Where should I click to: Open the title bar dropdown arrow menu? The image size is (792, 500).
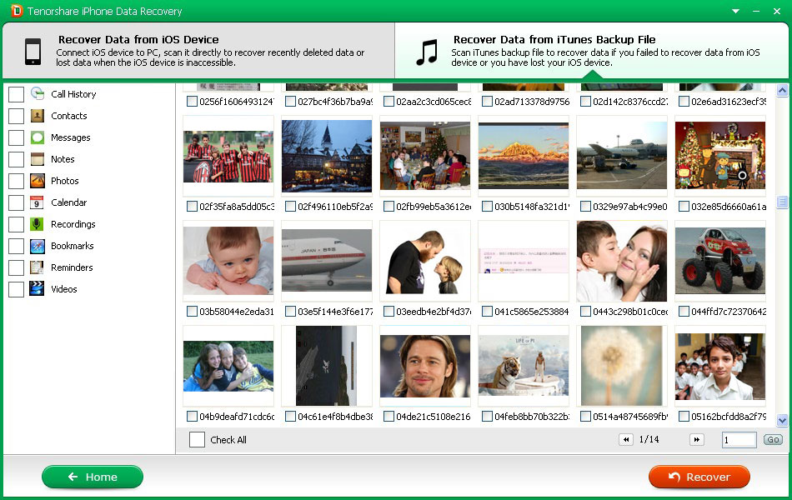(x=735, y=11)
